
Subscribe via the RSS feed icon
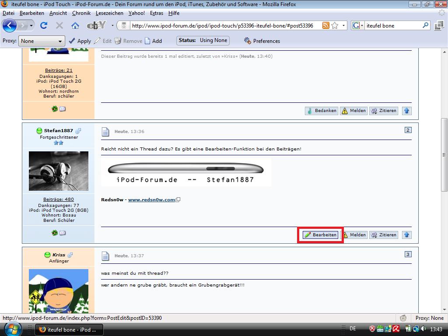tap(325, 25)
